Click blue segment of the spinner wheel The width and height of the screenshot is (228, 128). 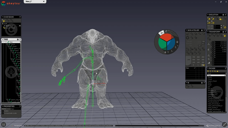click(171, 44)
